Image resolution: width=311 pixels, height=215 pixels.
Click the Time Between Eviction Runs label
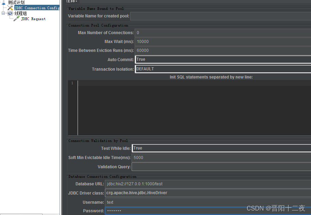[101, 51]
